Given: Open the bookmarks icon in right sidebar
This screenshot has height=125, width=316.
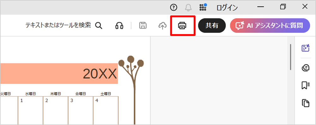Looking at the screenshot, I should 306,85.
